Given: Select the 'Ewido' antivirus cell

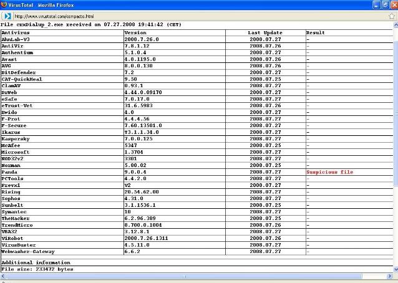Looking at the screenshot, I should point(62,112).
